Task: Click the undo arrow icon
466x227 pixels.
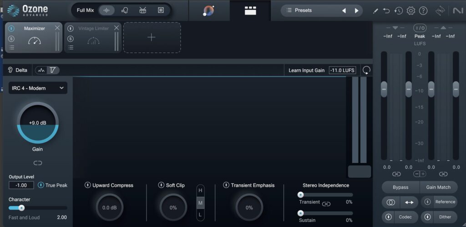Action: 386,10
